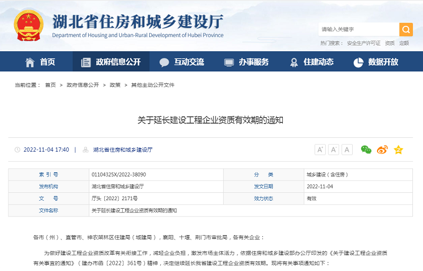Screen dimensions: 423x271
Task: Click the orange search magnifier button
Action: 406,30
